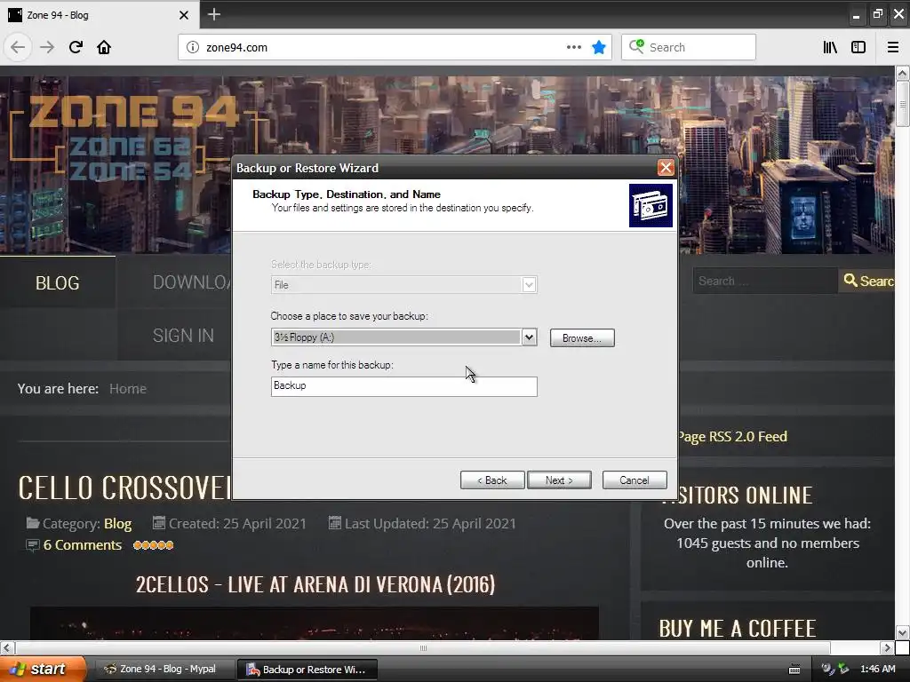
Task: Click the browser Back arrow
Action: [18, 47]
